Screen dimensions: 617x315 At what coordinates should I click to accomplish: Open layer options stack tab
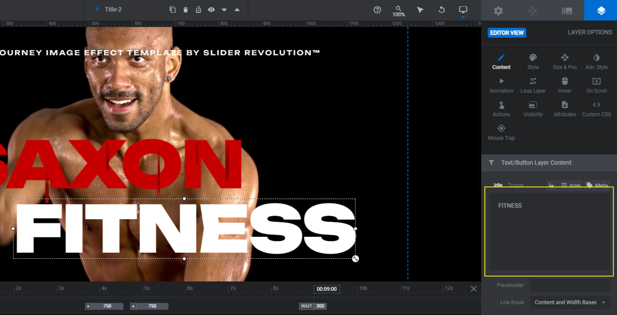[x=601, y=11]
